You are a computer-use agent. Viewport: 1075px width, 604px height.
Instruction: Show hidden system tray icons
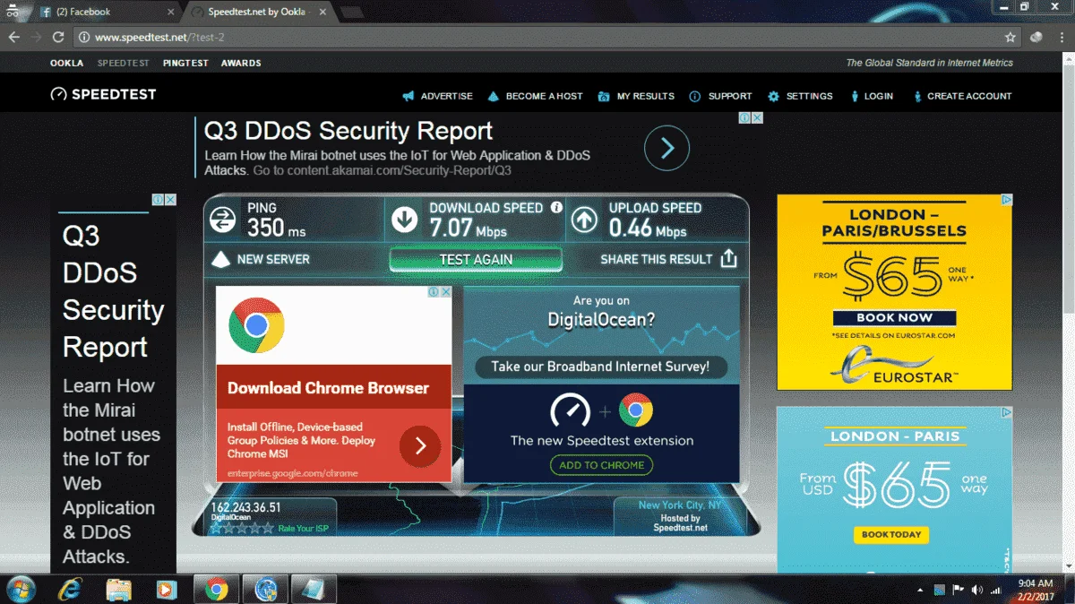[921, 591]
